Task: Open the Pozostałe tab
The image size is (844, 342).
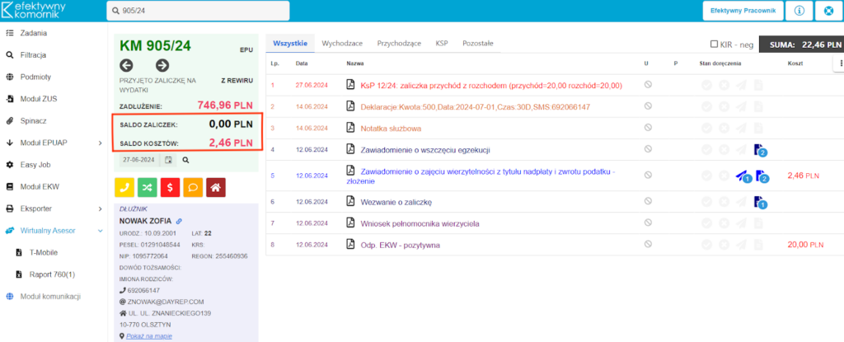Action: (x=478, y=43)
